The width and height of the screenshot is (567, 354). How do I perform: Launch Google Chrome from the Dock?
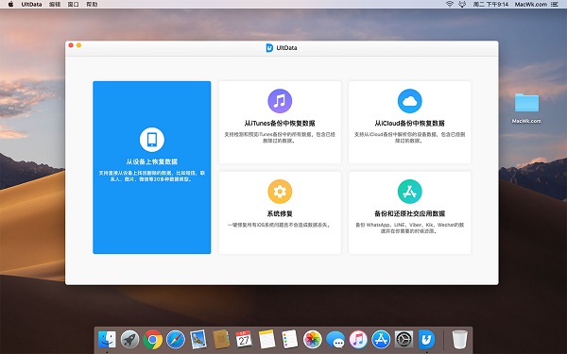click(152, 339)
